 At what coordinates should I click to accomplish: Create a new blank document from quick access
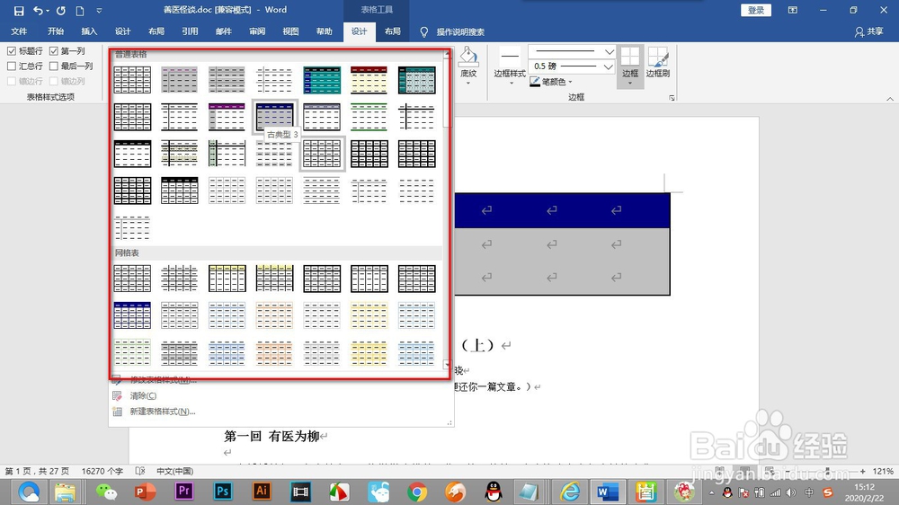(x=80, y=10)
